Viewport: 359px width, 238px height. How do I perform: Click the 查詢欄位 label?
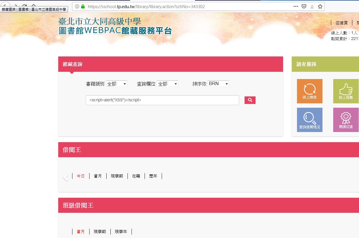(x=146, y=84)
